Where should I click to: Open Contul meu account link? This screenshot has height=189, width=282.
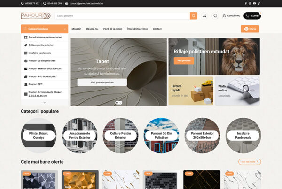click(x=231, y=16)
